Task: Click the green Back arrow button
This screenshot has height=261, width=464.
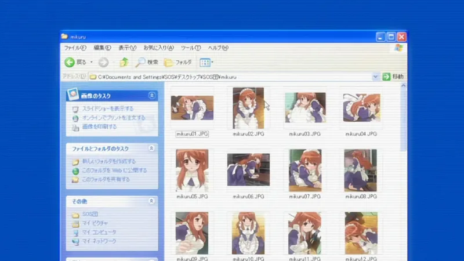Action: 70,62
